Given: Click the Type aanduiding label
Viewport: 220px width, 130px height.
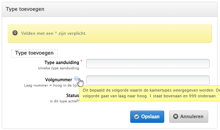Looking at the screenshot, I should pyautogui.click(x=62, y=62).
